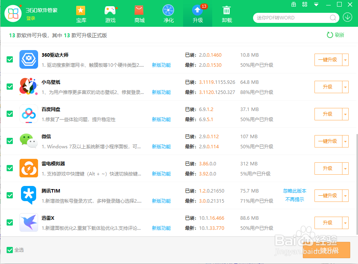Uncheck the 微信 checkbox

[10, 141]
